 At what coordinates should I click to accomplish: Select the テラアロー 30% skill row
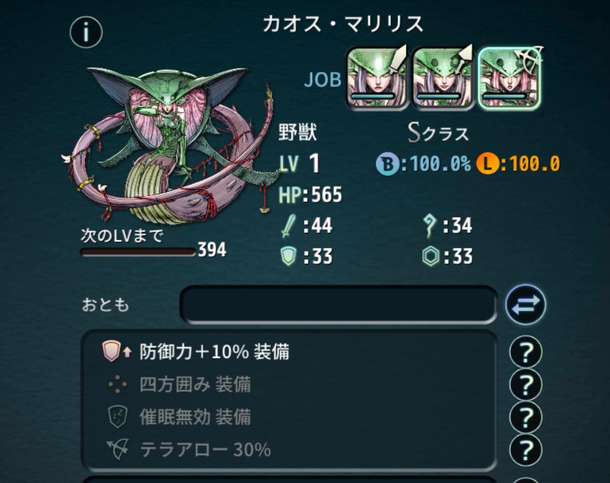click(x=289, y=449)
